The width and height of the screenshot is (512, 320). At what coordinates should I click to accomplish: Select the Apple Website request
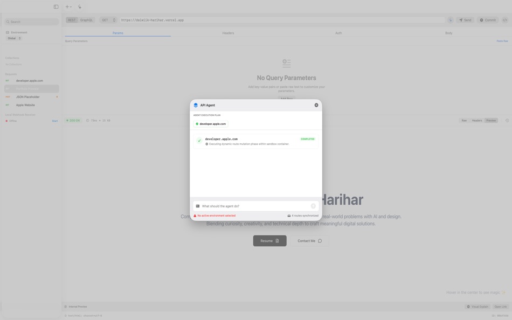32,105
